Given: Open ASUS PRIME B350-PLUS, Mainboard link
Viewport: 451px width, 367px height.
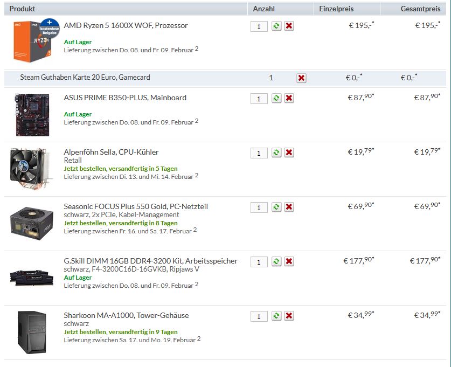Looking at the screenshot, I should tap(125, 98).
